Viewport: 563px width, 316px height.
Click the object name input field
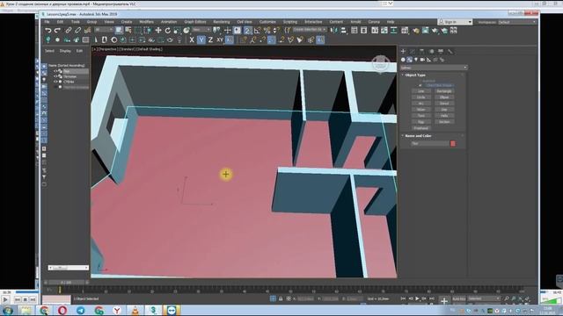click(430, 144)
